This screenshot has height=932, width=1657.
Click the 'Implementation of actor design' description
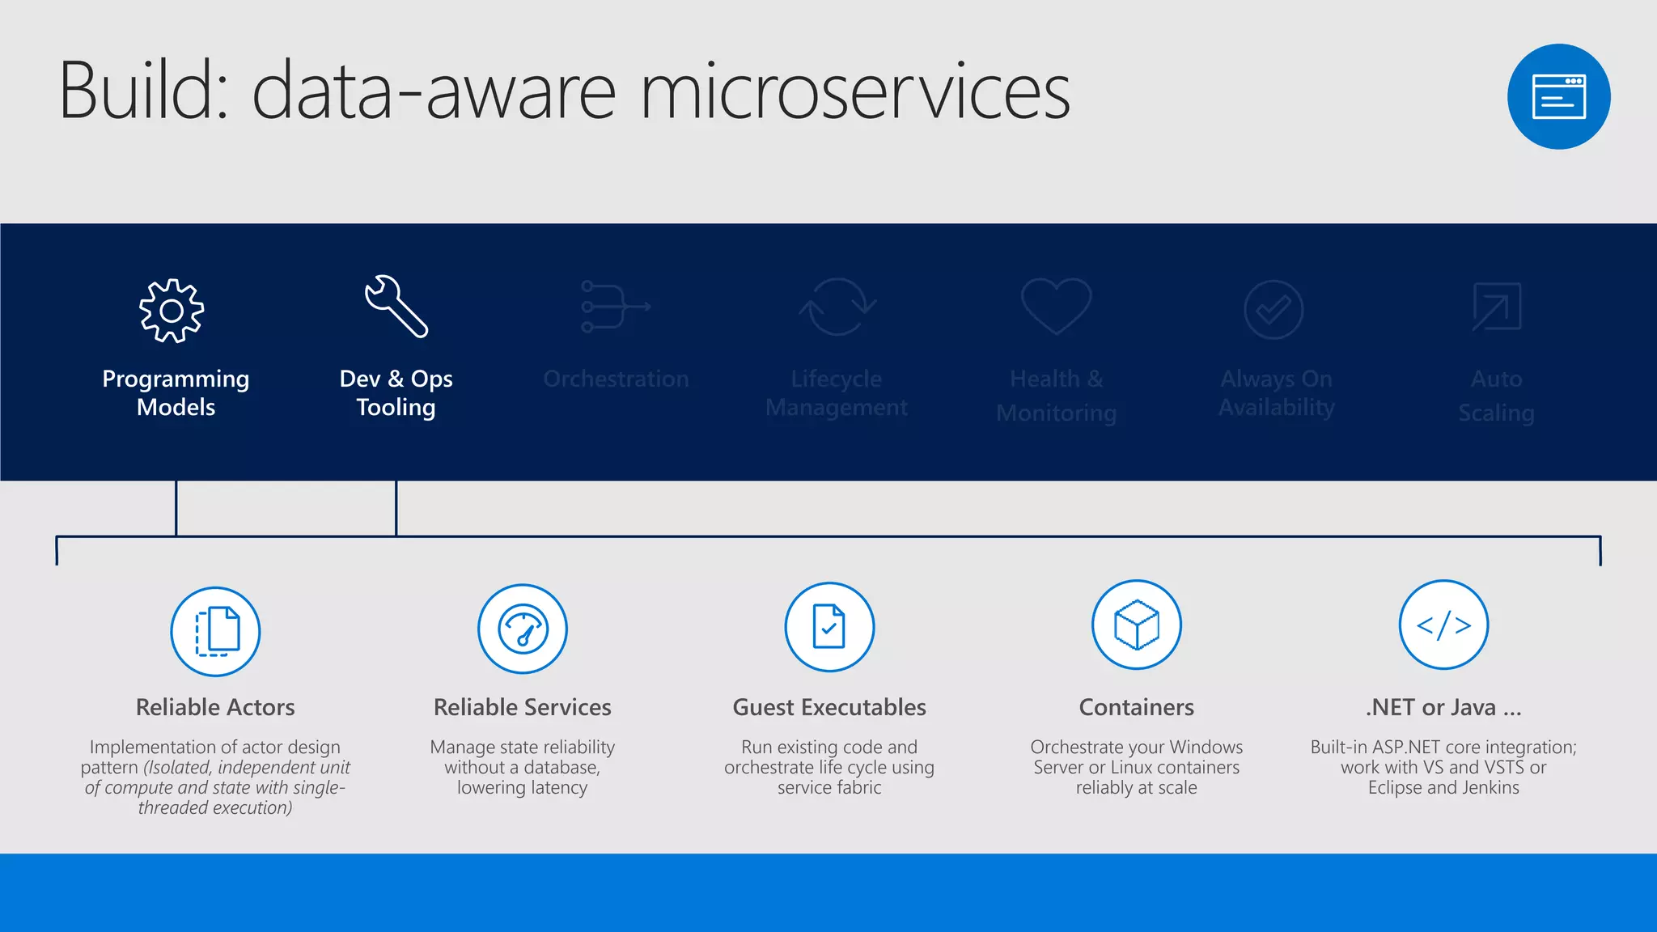click(x=215, y=777)
